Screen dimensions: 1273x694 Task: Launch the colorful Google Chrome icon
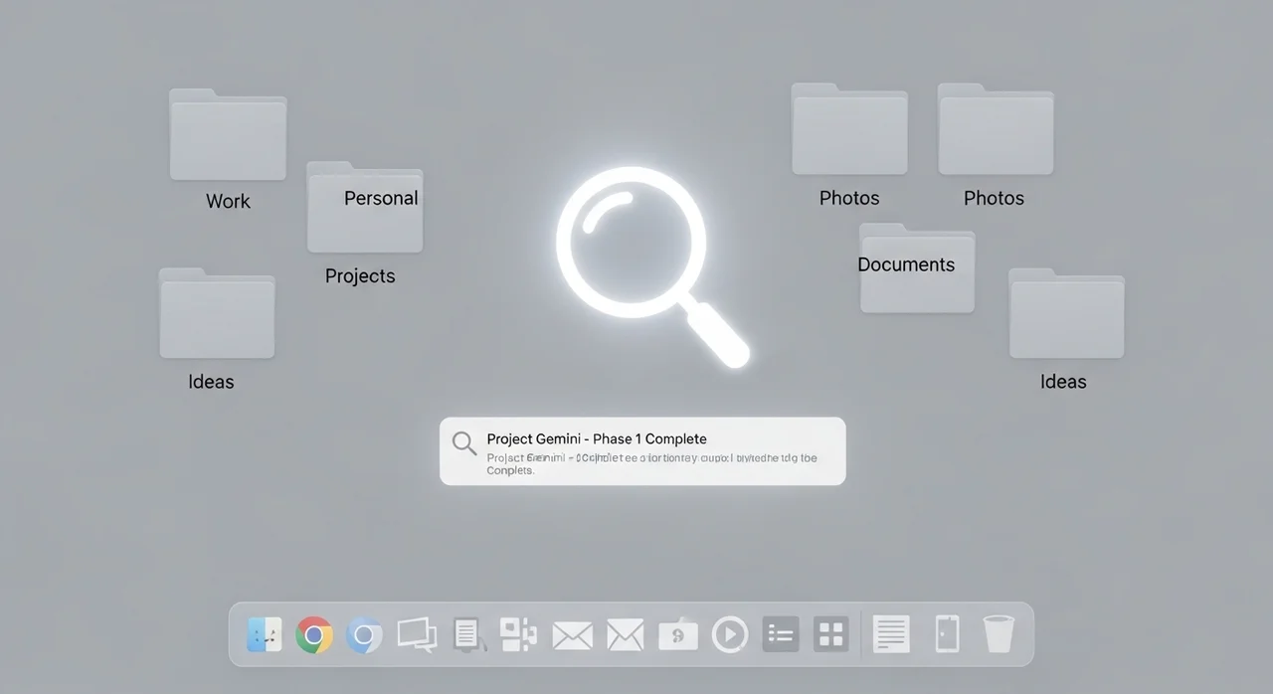(314, 634)
